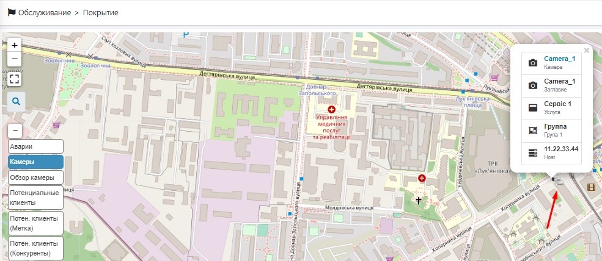
Task: Open the Camera_1 camera link
Action: tap(559, 59)
